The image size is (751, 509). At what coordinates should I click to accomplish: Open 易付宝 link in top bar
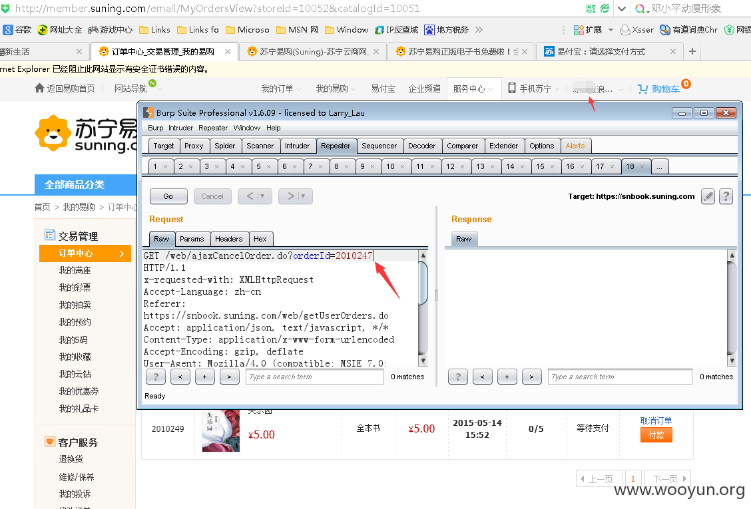pyautogui.click(x=383, y=88)
